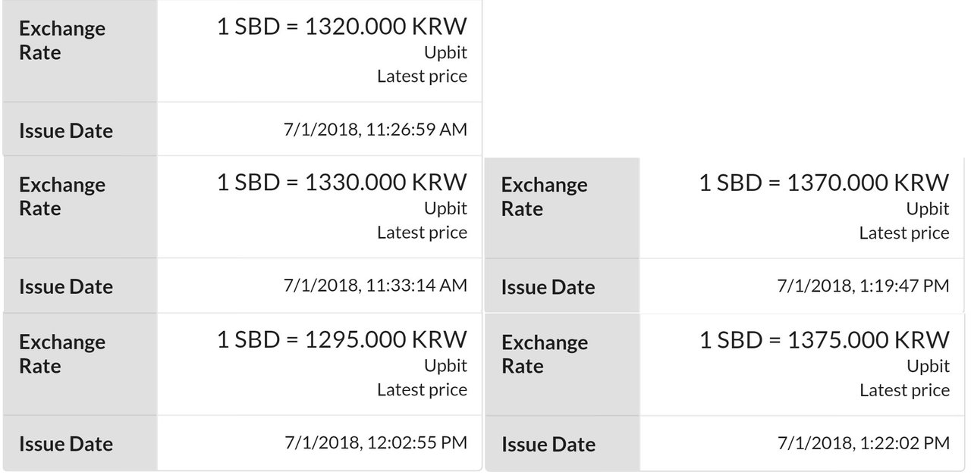
Task: Select the 1:19:47 PM issue date
Action: click(863, 286)
